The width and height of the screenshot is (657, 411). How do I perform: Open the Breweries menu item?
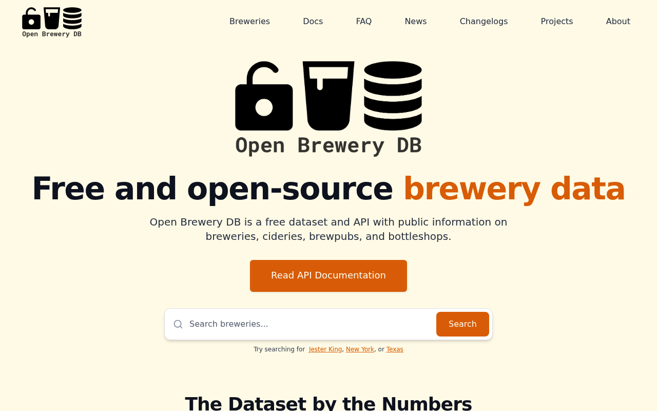[249, 22]
